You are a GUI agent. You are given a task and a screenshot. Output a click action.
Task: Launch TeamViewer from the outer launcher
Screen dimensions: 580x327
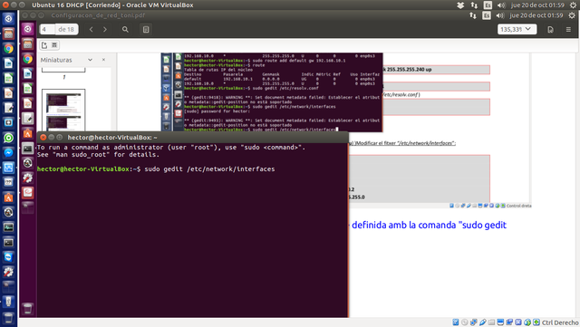[x=8, y=256]
